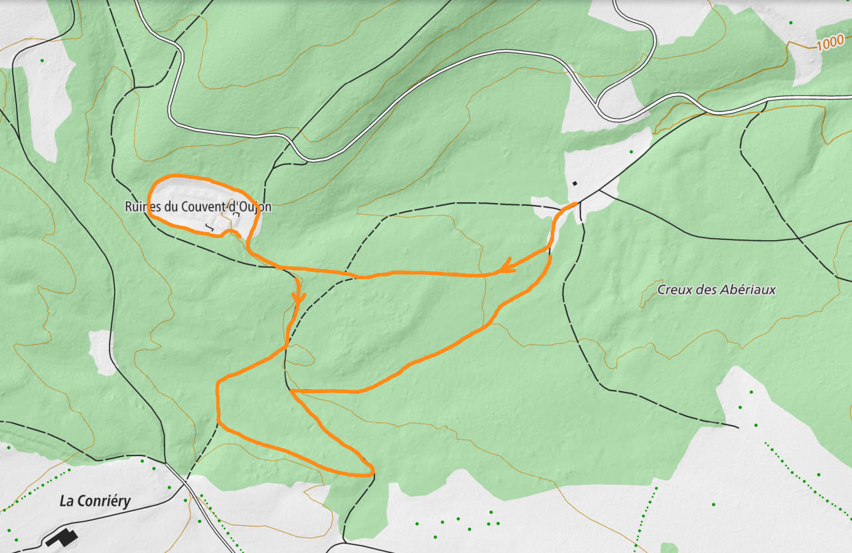The height and width of the screenshot is (553, 852).
Task: Click the small isolated white clearing west of route
Action: (x=102, y=352)
